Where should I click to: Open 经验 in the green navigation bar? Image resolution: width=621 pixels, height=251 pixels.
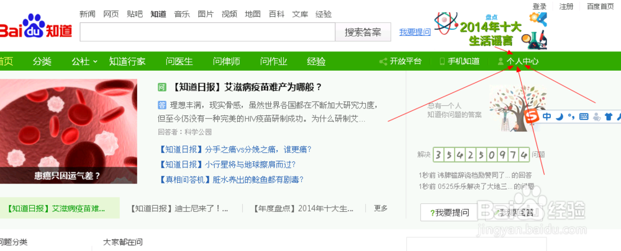click(316, 61)
